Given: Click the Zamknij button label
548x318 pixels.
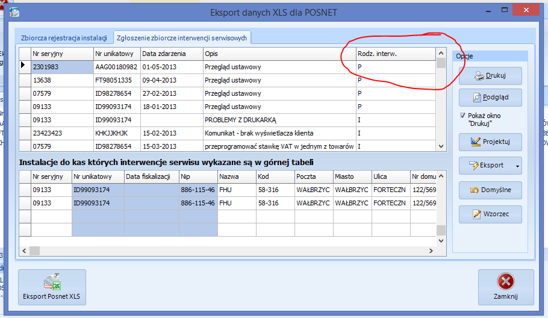Looking at the screenshot, I should tap(506, 296).
